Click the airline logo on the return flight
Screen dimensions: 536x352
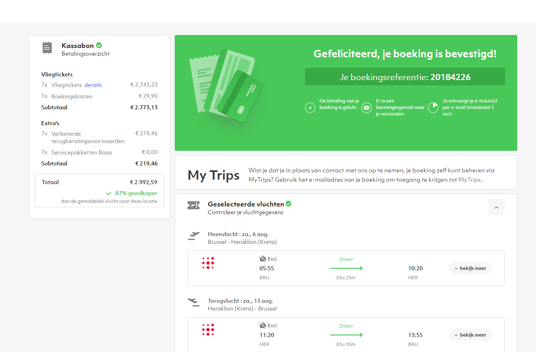[x=208, y=330]
